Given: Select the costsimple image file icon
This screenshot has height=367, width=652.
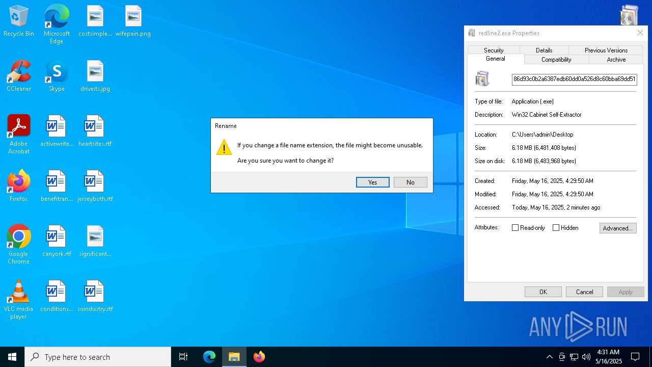Looking at the screenshot, I should point(95,21).
